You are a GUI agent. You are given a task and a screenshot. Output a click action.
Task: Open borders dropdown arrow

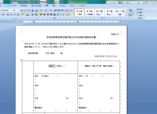coord(70,15)
